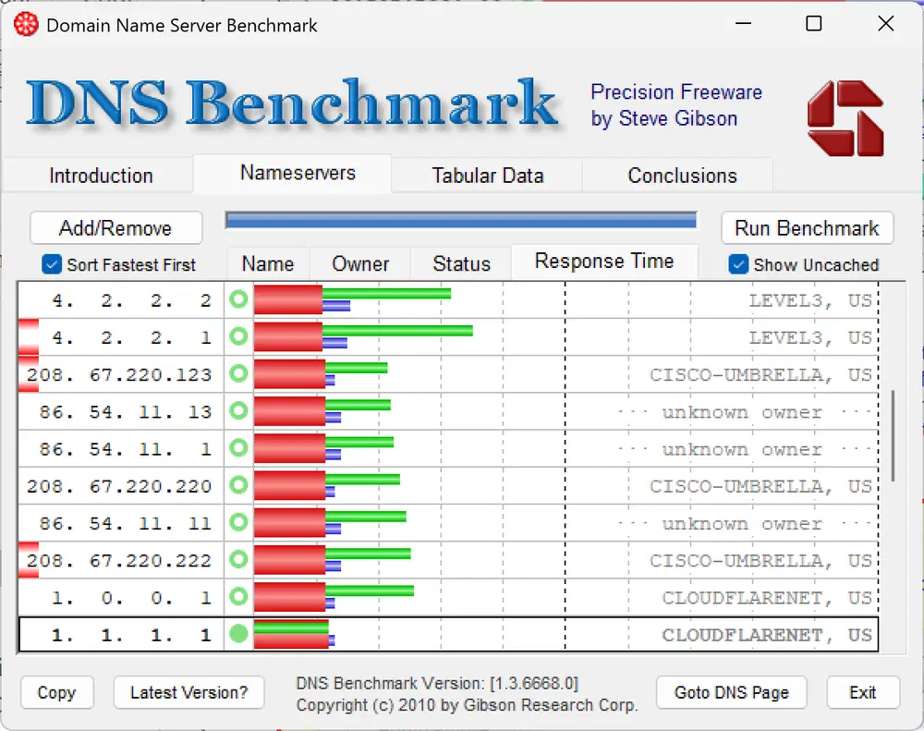This screenshot has height=731, width=924.
Task: Select the 208.67.220.222 nameserver address
Action: [121, 560]
